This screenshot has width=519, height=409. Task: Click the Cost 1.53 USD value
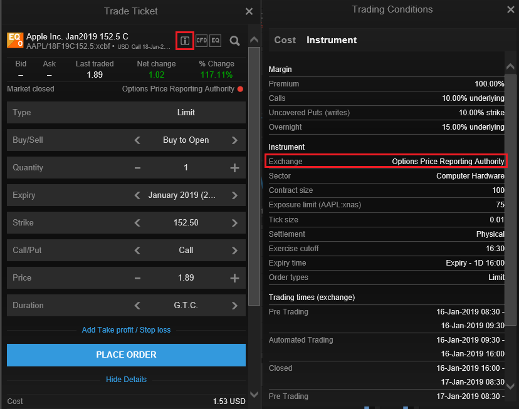(x=229, y=401)
